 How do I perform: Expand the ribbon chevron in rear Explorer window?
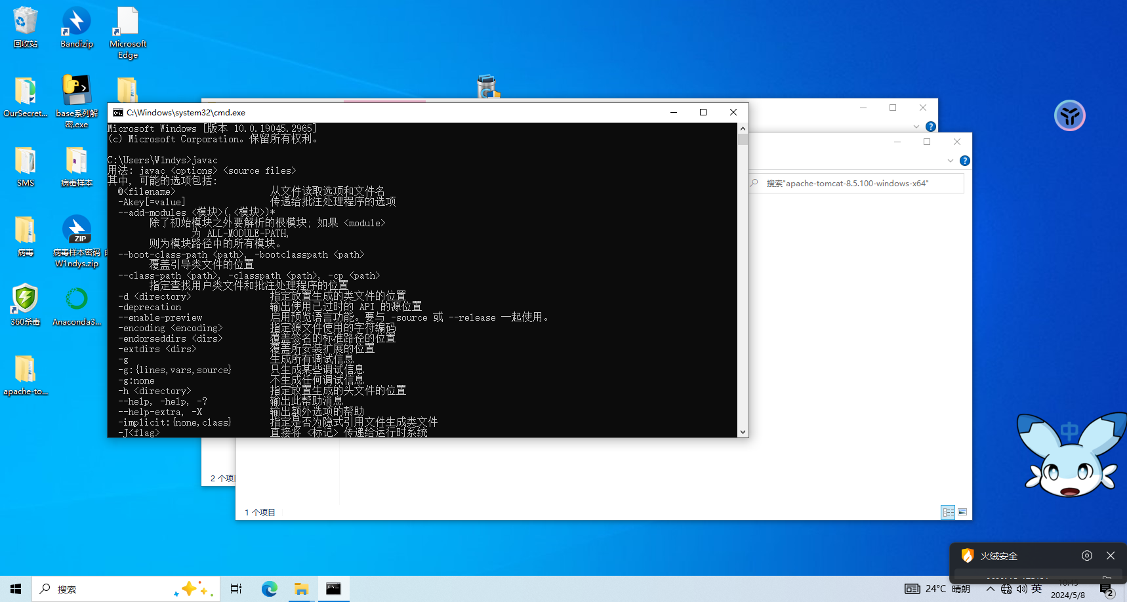pyautogui.click(x=916, y=127)
